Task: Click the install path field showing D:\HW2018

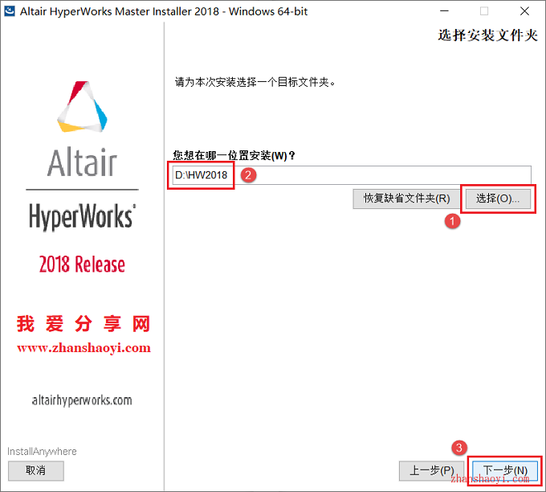Action: (352, 175)
